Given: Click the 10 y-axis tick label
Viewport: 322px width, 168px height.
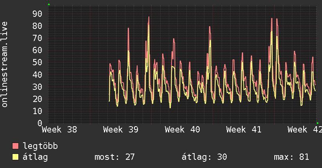Looking at the screenshot, I should click(38, 111).
